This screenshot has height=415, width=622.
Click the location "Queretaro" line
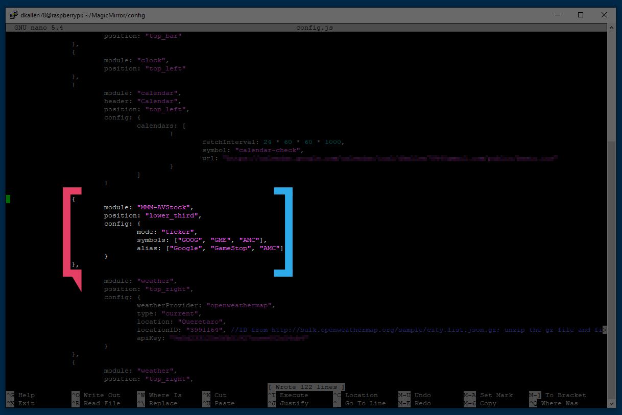pyautogui.click(x=182, y=322)
